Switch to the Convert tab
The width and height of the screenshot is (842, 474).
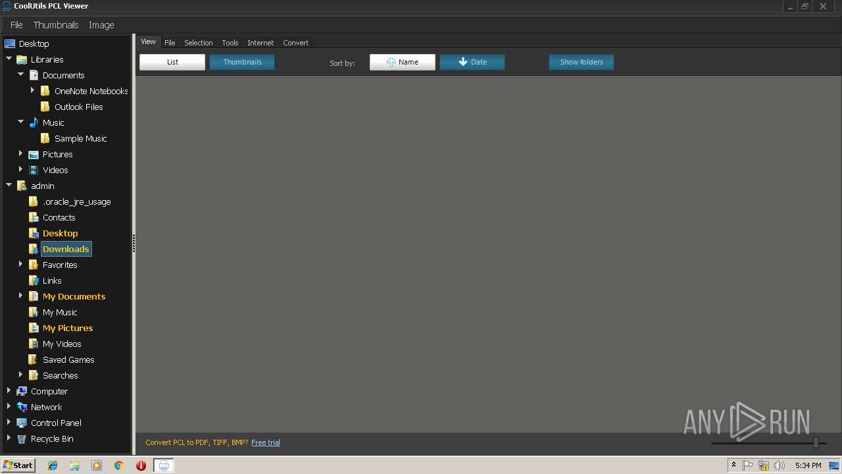point(295,43)
